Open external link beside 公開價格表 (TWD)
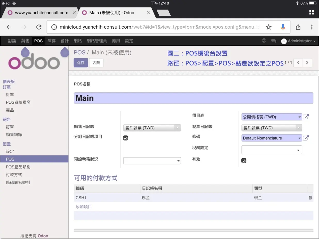 (x=306, y=117)
